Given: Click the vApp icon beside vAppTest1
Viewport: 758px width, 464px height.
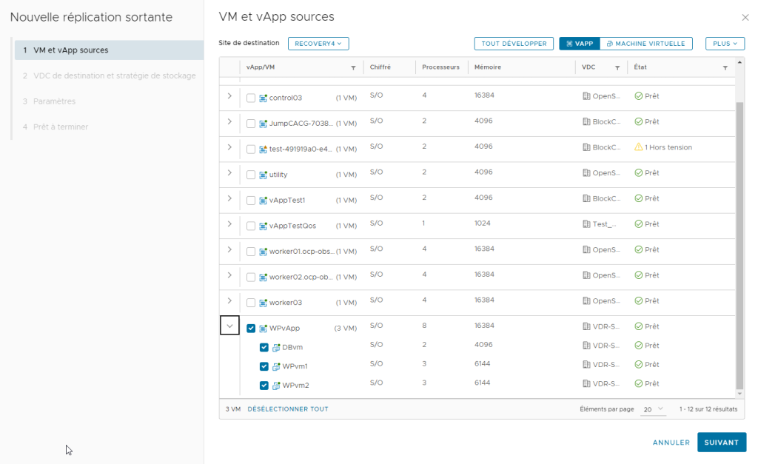Looking at the screenshot, I should click(263, 201).
